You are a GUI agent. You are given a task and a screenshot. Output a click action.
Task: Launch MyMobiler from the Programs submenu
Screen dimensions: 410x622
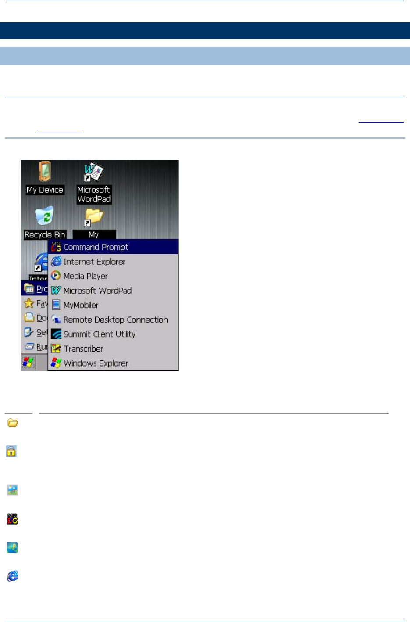coord(113,305)
